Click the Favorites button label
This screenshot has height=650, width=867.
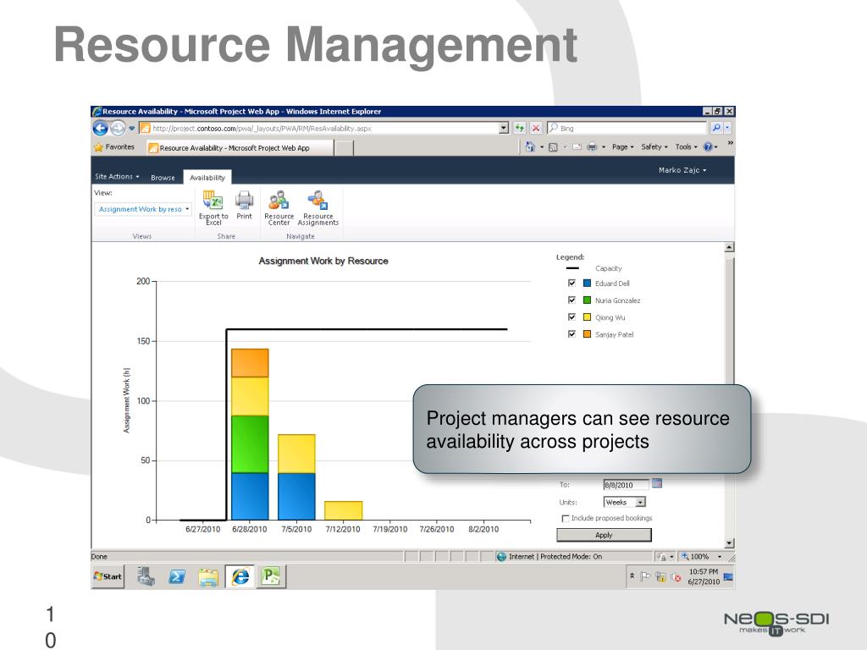[x=120, y=147]
